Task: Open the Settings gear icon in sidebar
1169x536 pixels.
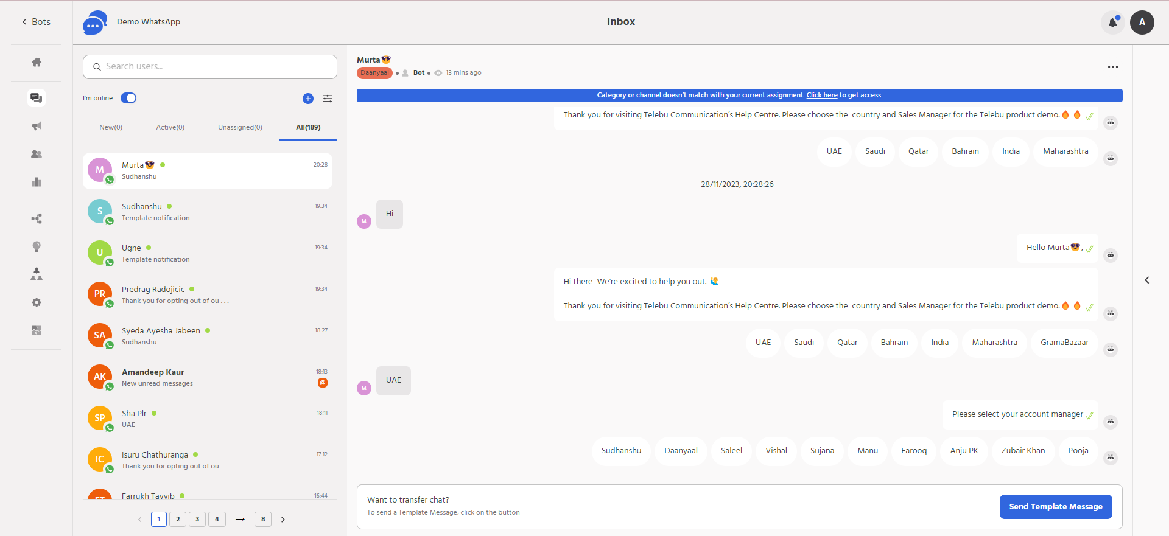Action: 37,302
